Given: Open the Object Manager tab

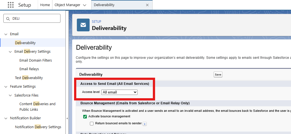Looking at the screenshot, I should [67, 5].
